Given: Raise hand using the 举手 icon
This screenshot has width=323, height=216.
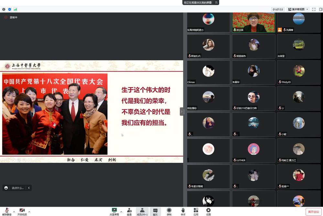Looking at the screenshot, I should 183,211.
